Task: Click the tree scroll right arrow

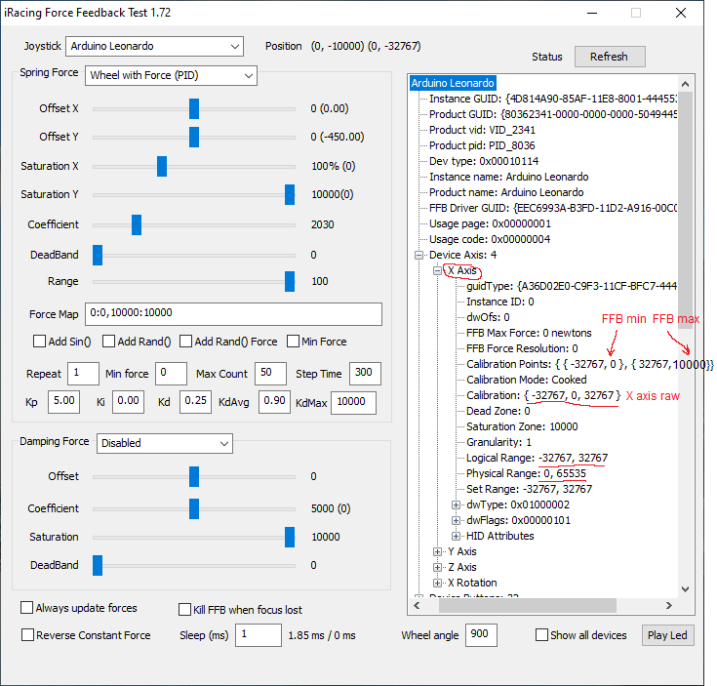Action: coord(669,606)
